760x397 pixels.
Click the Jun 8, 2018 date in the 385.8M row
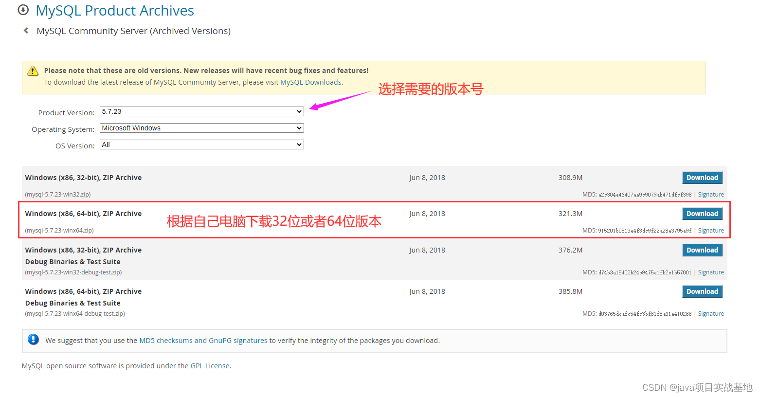(427, 291)
